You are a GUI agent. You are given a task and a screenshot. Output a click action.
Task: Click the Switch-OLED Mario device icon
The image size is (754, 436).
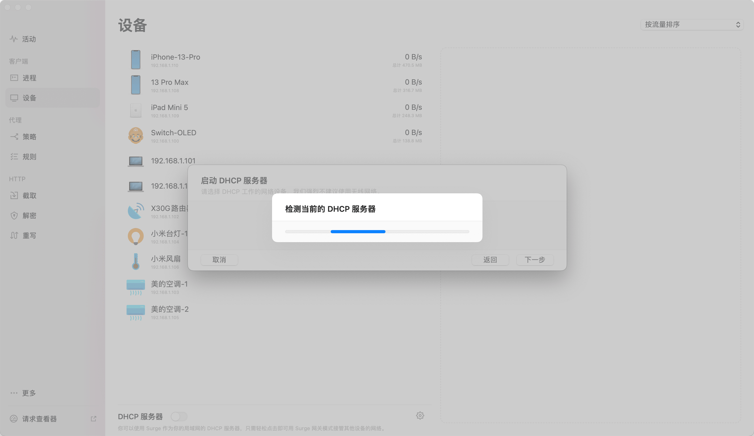click(135, 136)
